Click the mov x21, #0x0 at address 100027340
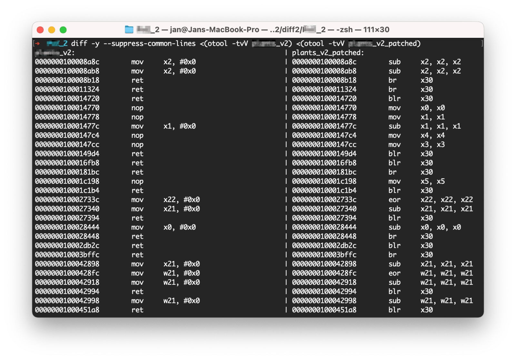 [165, 209]
